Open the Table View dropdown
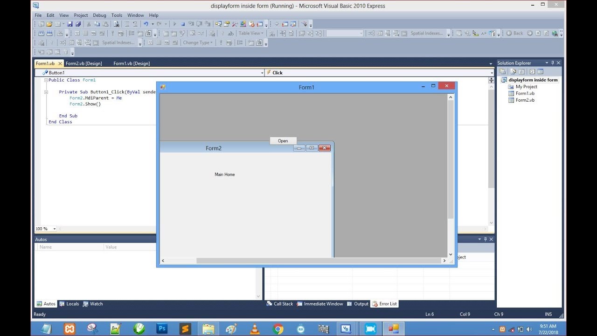 (251, 33)
